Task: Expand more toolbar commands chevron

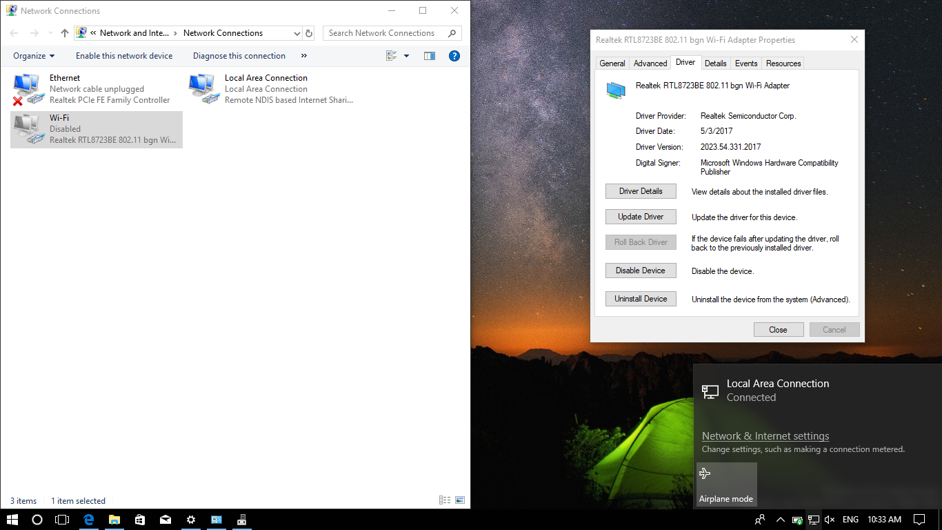Action: pyautogui.click(x=304, y=56)
